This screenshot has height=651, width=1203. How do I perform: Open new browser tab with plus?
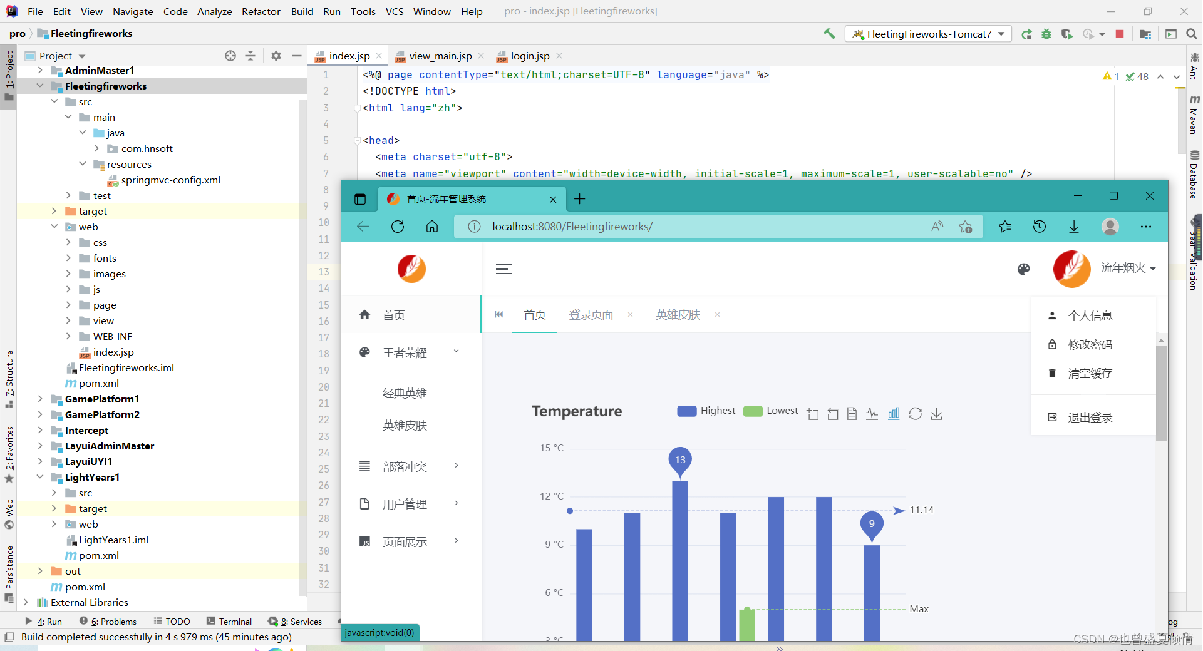[x=580, y=199]
